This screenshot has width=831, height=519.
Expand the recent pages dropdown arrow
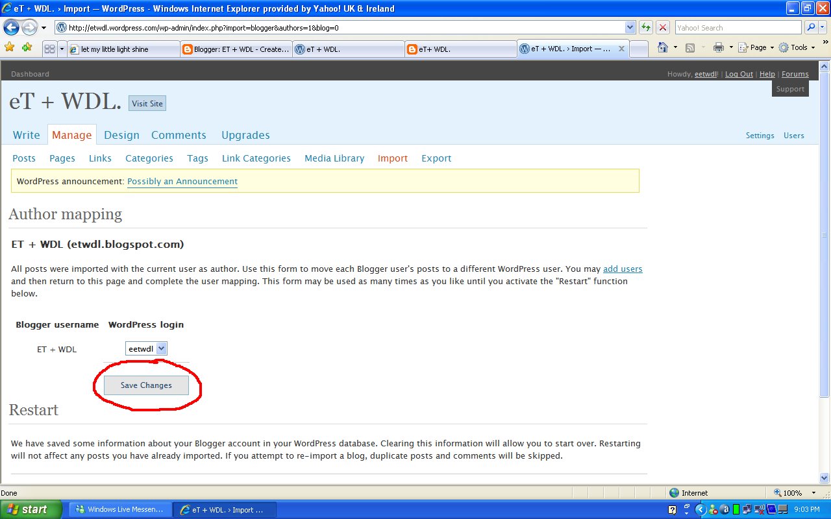click(x=43, y=28)
